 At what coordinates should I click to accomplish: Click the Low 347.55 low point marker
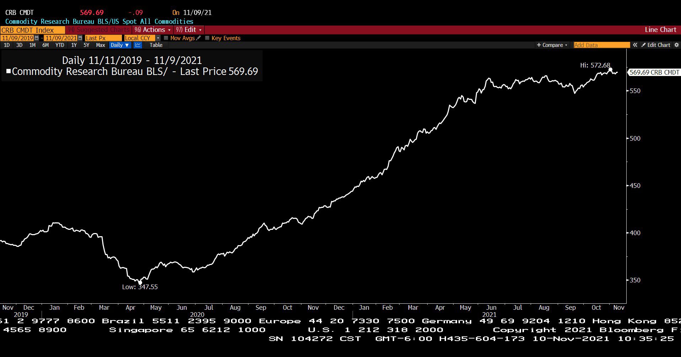coord(140,283)
